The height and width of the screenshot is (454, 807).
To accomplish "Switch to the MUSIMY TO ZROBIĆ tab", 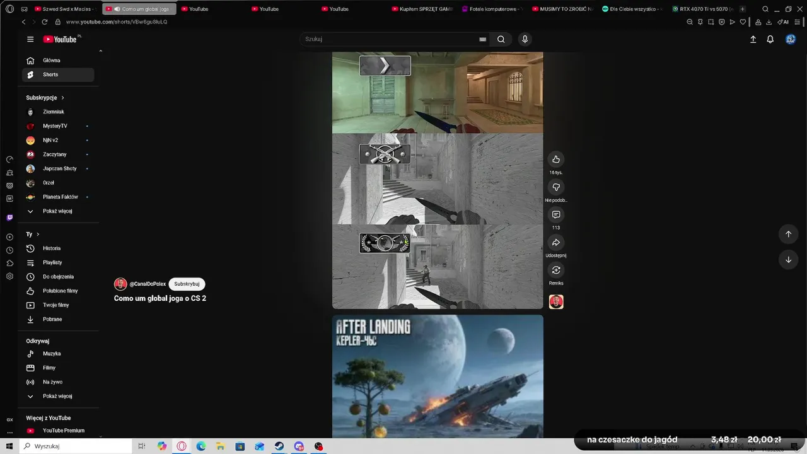I will coord(563,9).
